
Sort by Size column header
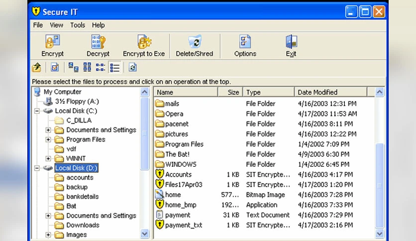click(x=230, y=92)
